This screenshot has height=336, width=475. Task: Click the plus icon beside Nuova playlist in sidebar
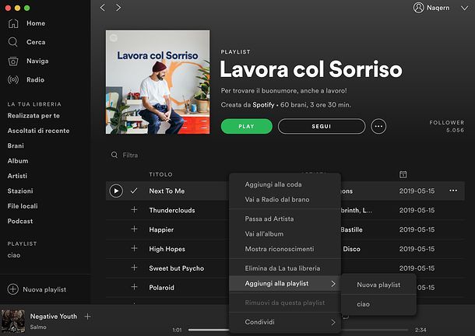point(12,289)
